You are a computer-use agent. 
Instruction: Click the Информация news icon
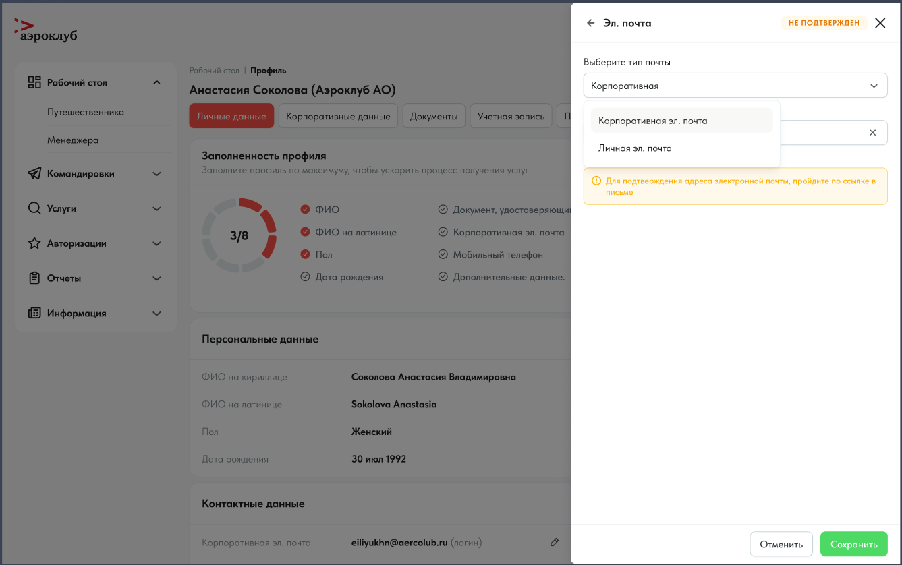(x=34, y=314)
